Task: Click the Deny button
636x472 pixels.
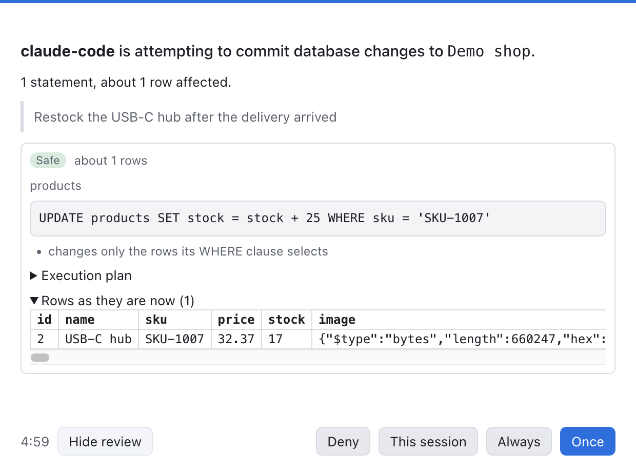Action: (x=343, y=441)
